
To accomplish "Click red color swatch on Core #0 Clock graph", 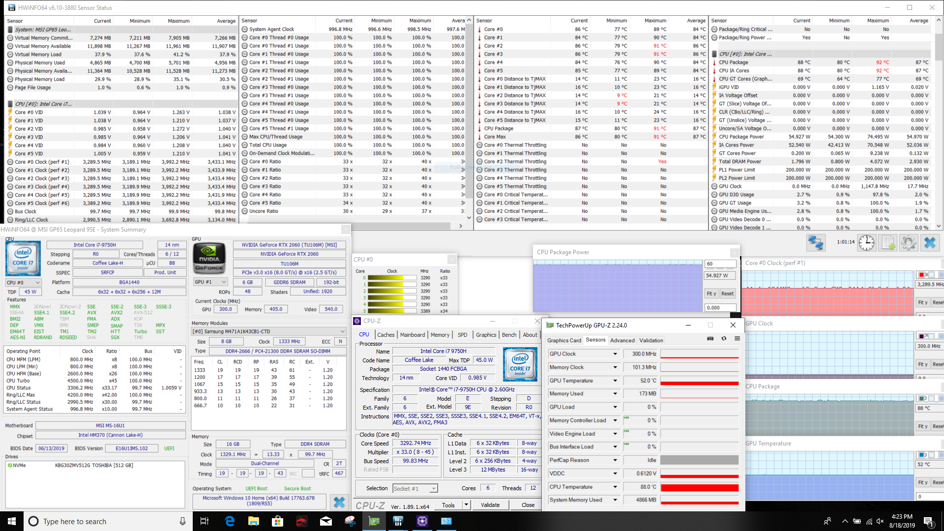I will [921, 275].
